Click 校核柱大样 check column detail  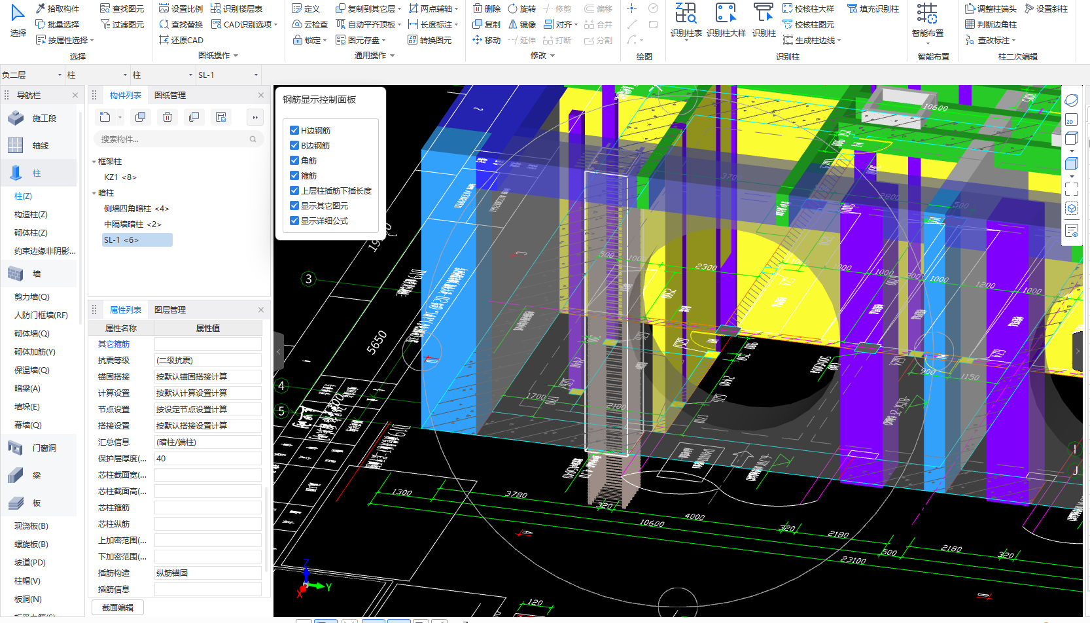[808, 9]
